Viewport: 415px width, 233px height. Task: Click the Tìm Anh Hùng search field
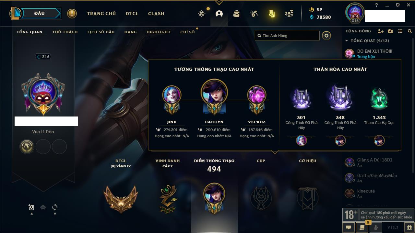tap(287, 36)
